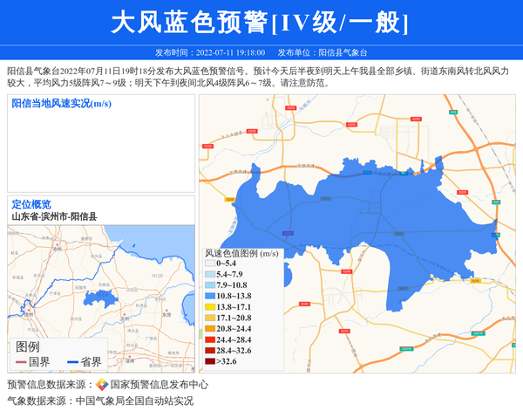Click the orange 20.8~24.4 legend swatch
The height and width of the screenshot is (411, 523).
point(209,329)
